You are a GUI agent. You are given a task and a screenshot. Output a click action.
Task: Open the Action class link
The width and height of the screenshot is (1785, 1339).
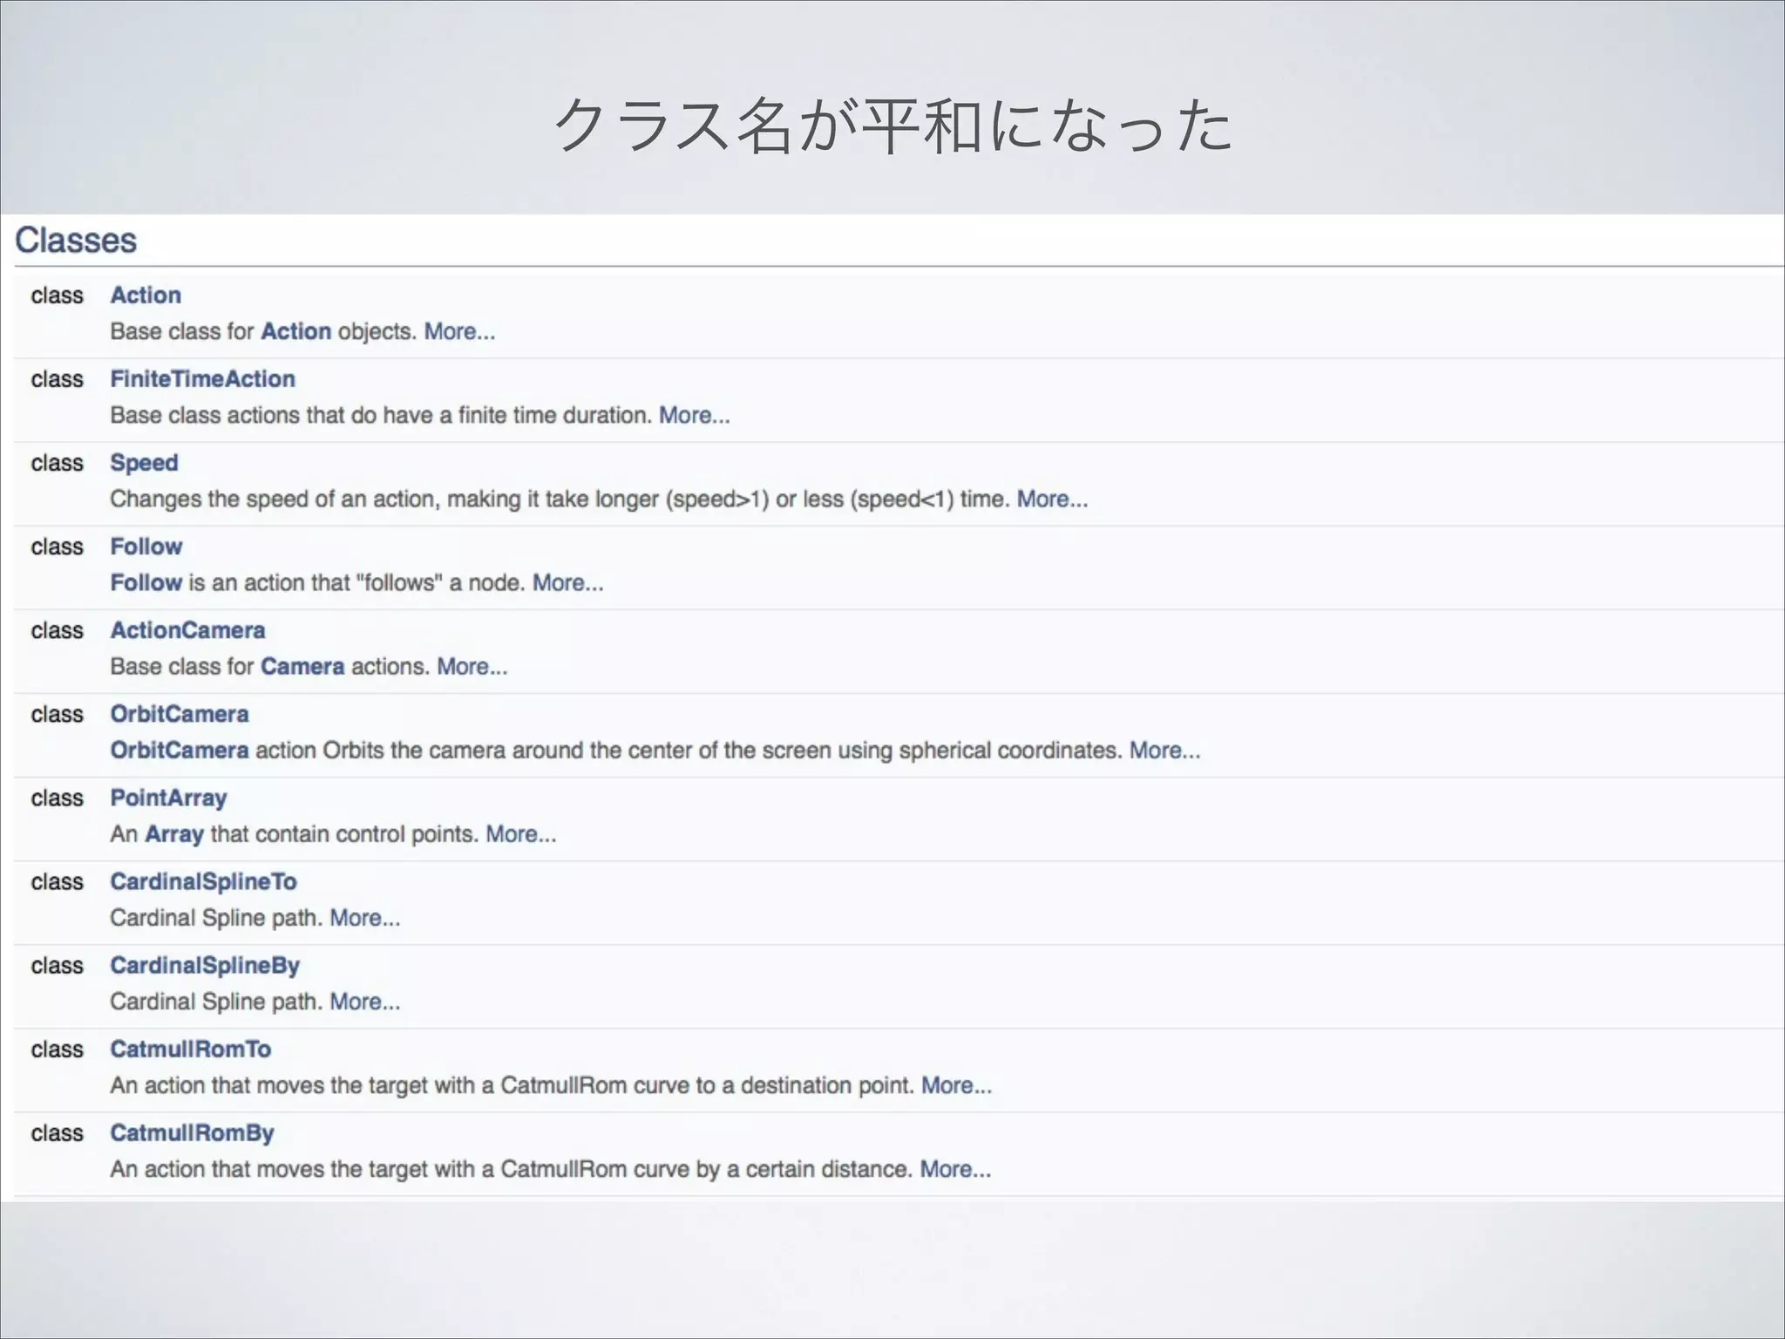point(146,296)
